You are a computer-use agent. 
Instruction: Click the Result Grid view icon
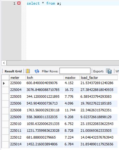(x=28, y=71)
